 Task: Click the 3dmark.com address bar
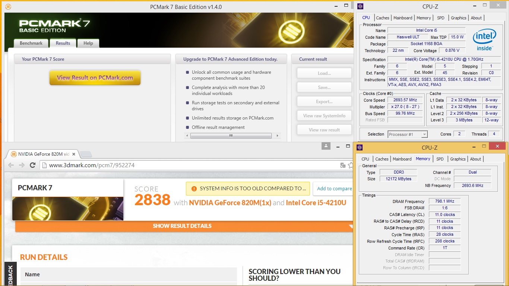click(194, 165)
